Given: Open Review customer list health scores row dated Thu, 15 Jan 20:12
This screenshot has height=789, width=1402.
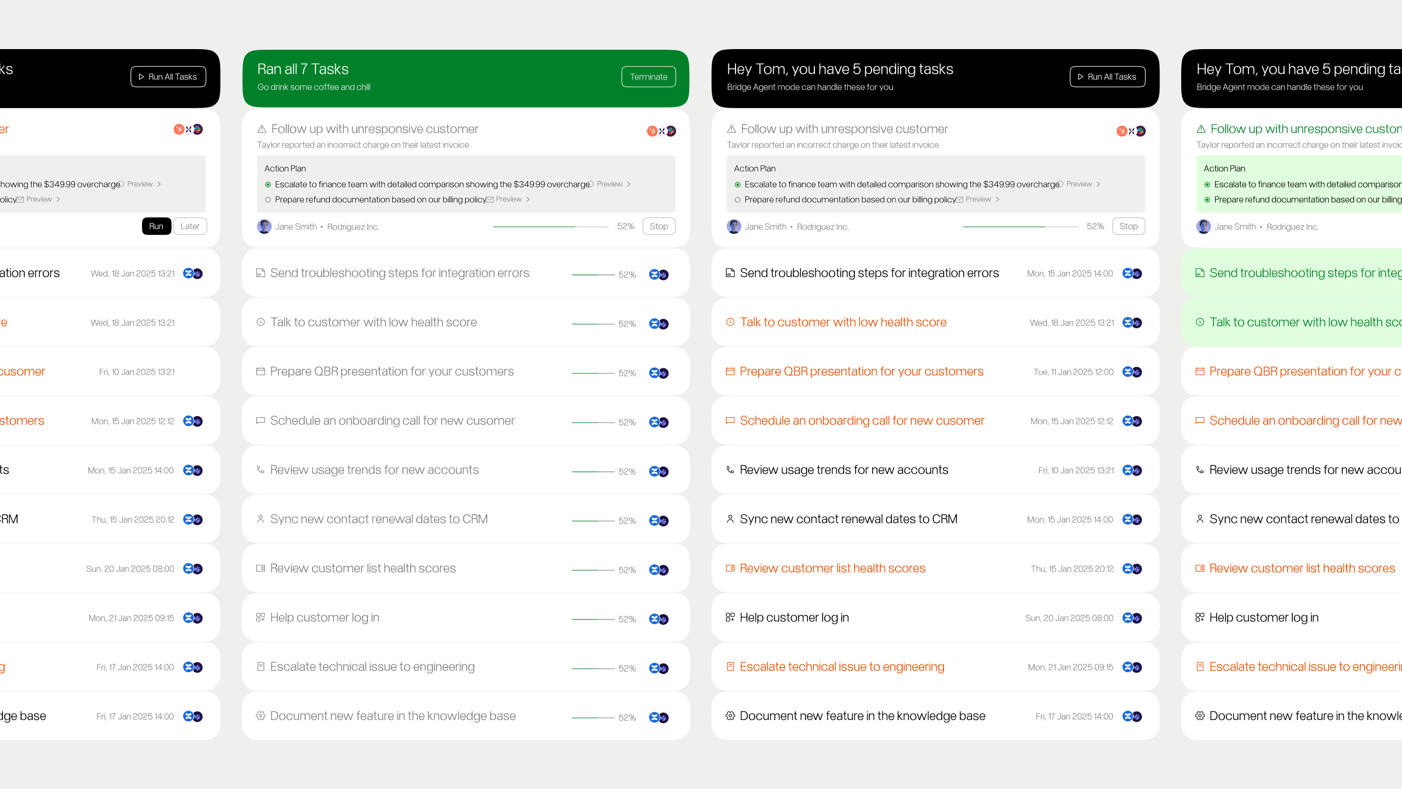Looking at the screenshot, I should (832, 569).
